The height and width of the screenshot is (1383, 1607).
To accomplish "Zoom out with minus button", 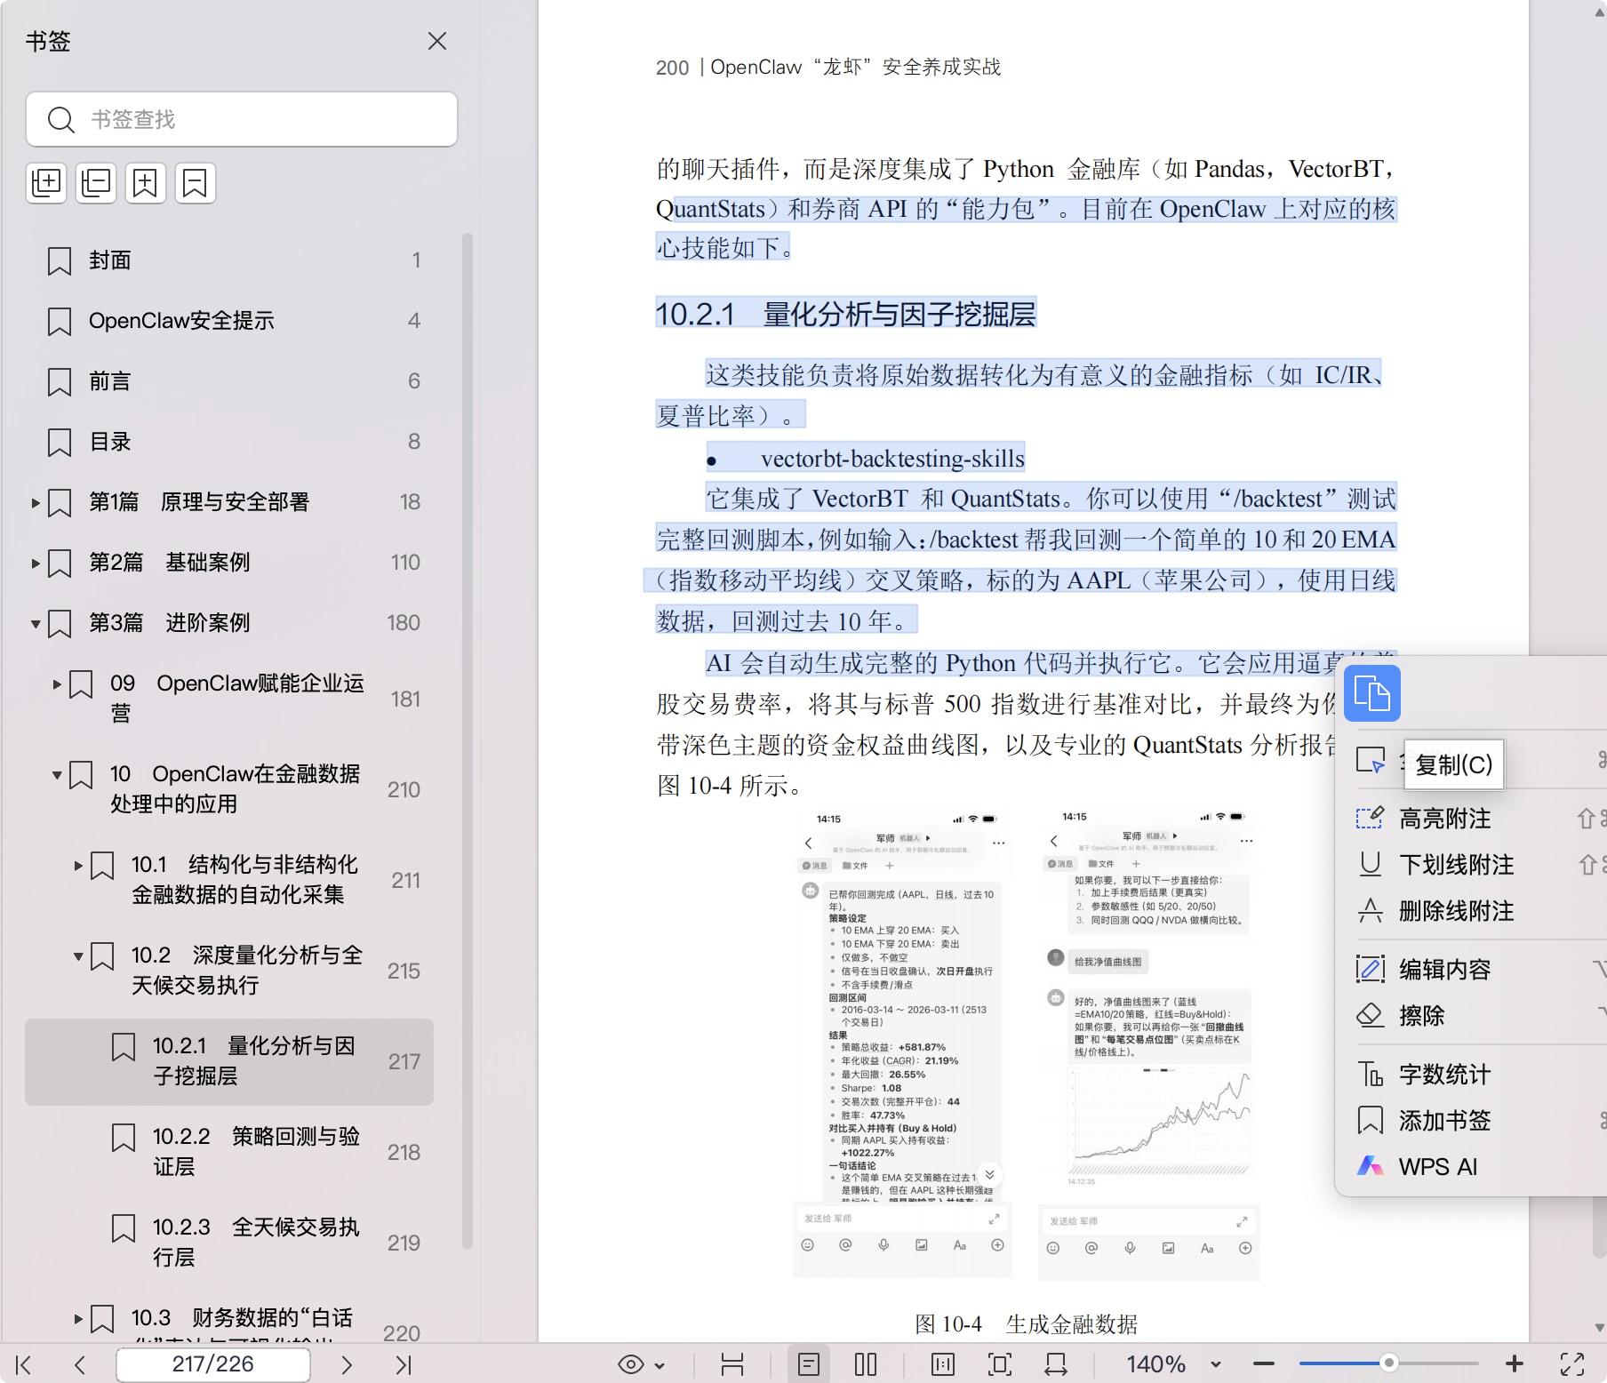I will (1264, 1364).
